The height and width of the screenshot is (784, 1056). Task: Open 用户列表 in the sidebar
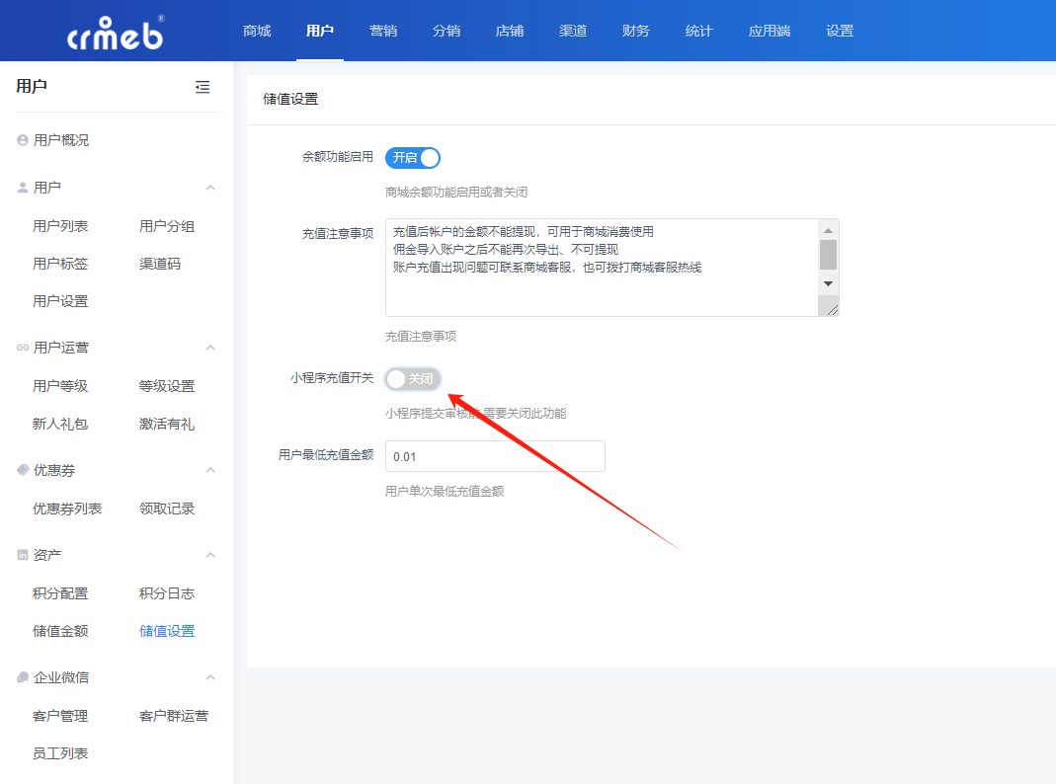pyautogui.click(x=60, y=226)
